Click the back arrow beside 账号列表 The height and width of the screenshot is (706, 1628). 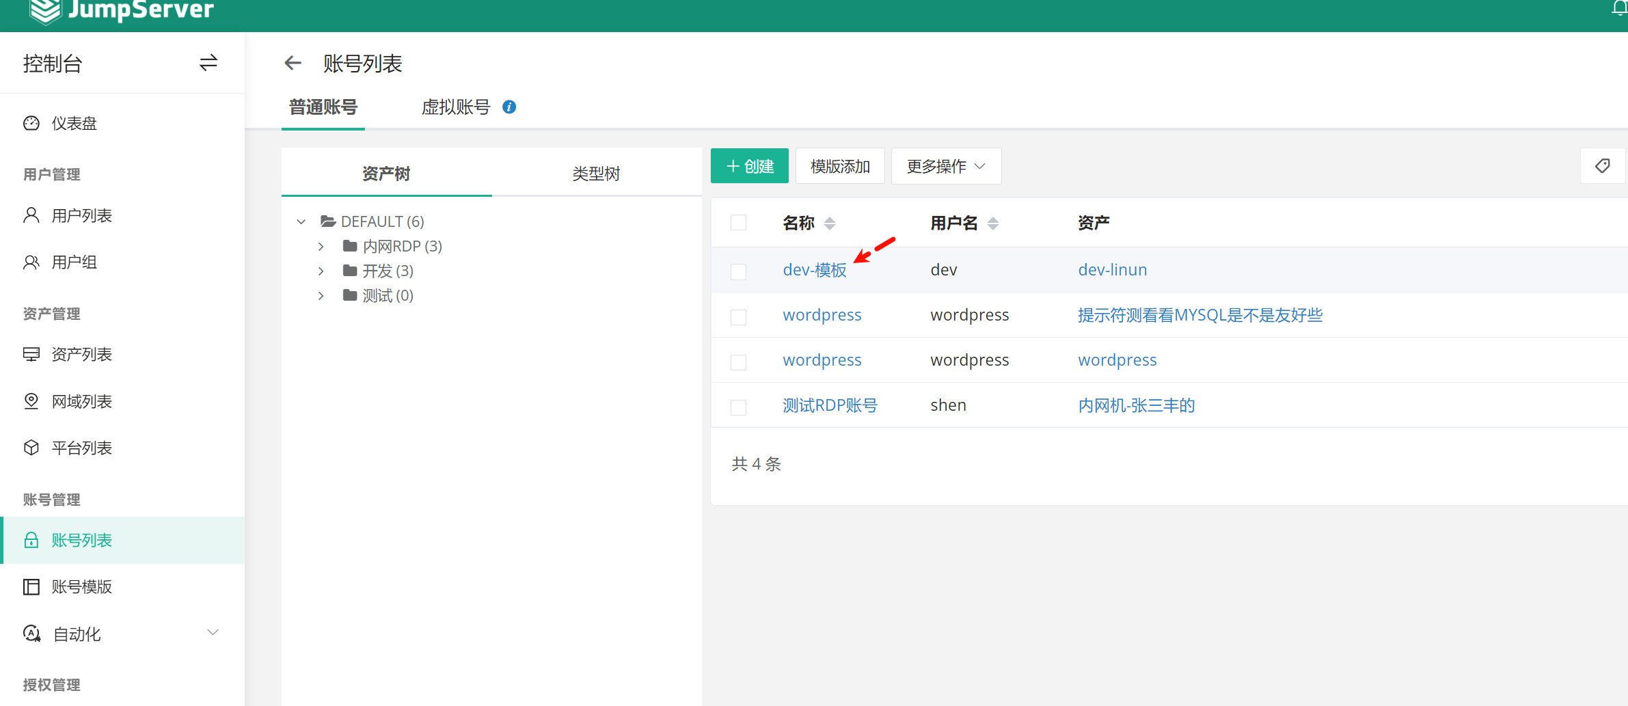coord(293,64)
